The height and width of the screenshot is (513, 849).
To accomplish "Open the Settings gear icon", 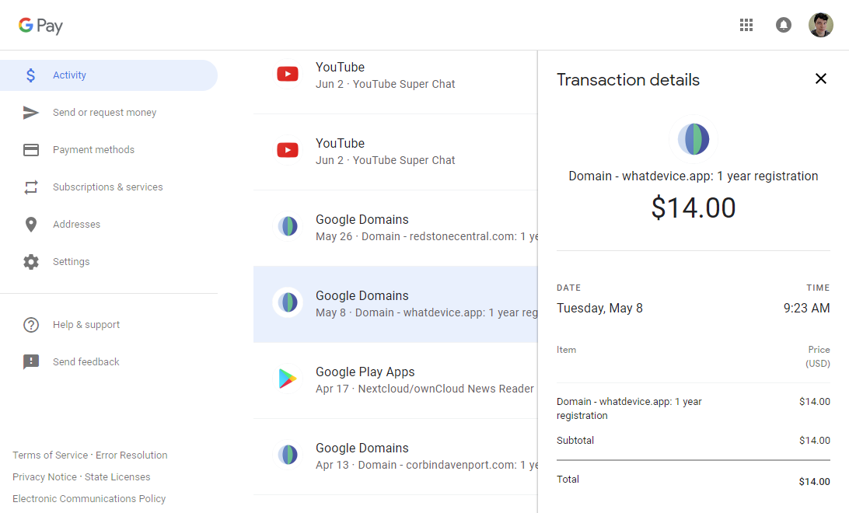I will click(x=30, y=261).
